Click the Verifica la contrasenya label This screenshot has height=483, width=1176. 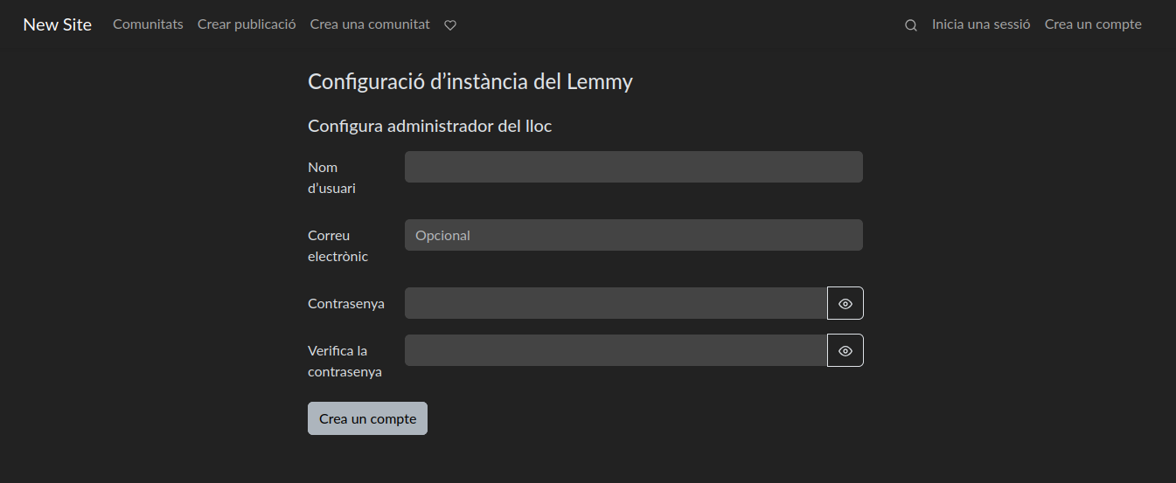click(x=344, y=361)
